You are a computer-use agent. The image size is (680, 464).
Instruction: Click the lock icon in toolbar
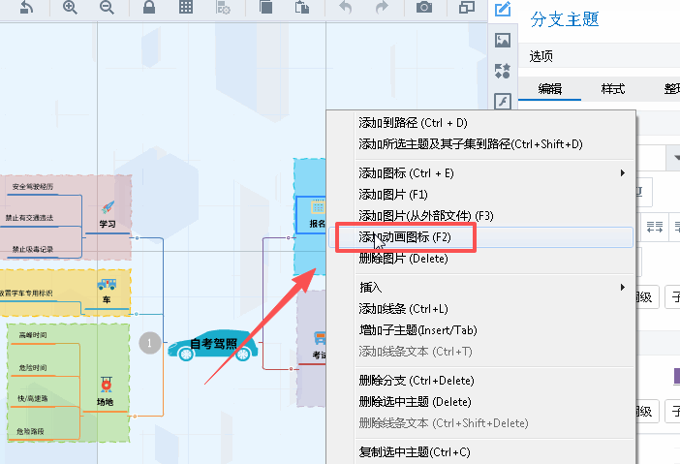(x=149, y=8)
